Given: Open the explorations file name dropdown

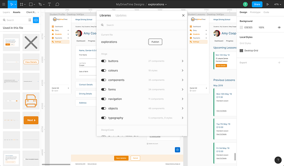Looking at the screenshot, I should (x=157, y=4).
